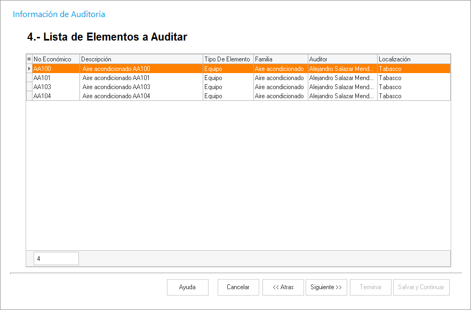Go back with the << Atras button
Image resolution: width=471 pixels, height=310 pixels.
pos(283,287)
